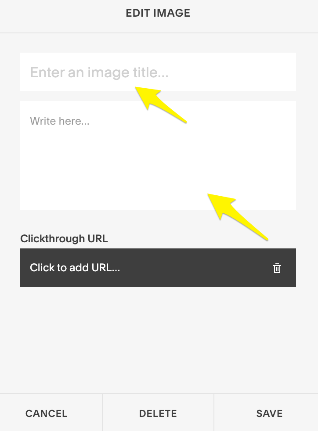Viewport: 318px width, 431px height.
Task: Click the "Click to add URL..." text
Action: (75, 268)
